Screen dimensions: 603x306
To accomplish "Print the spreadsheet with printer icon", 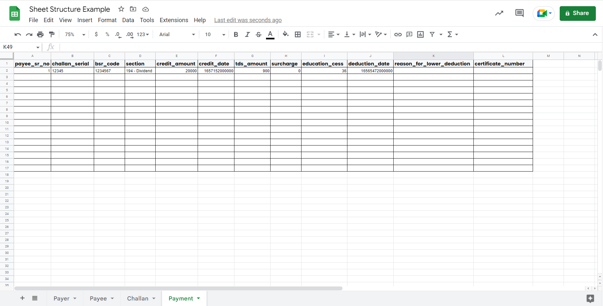I will tap(40, 35).
